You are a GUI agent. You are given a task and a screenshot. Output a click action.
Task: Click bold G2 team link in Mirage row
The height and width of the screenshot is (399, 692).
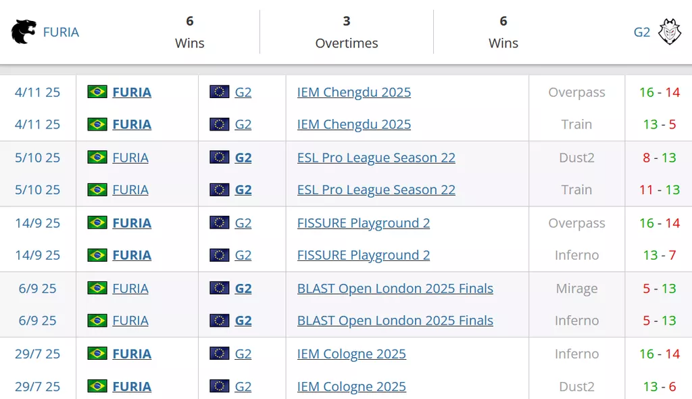tap(243, 288)
